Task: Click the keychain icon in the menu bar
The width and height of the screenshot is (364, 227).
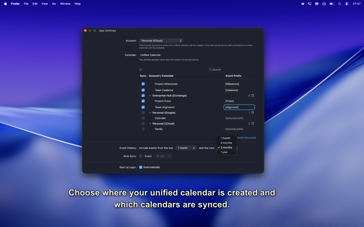Action: point(317,4)
